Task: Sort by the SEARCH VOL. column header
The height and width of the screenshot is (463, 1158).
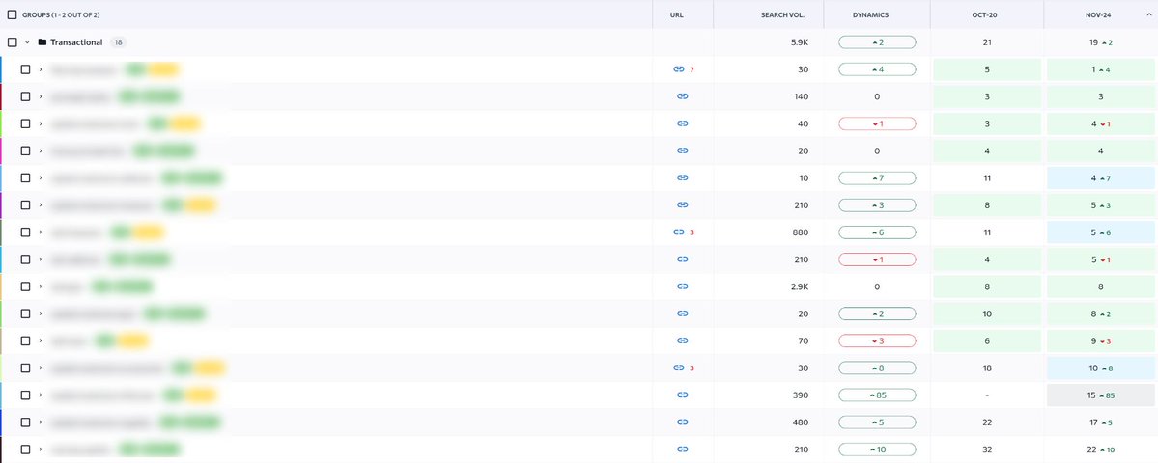Action: pyautogui.click(x=783, y=14)
